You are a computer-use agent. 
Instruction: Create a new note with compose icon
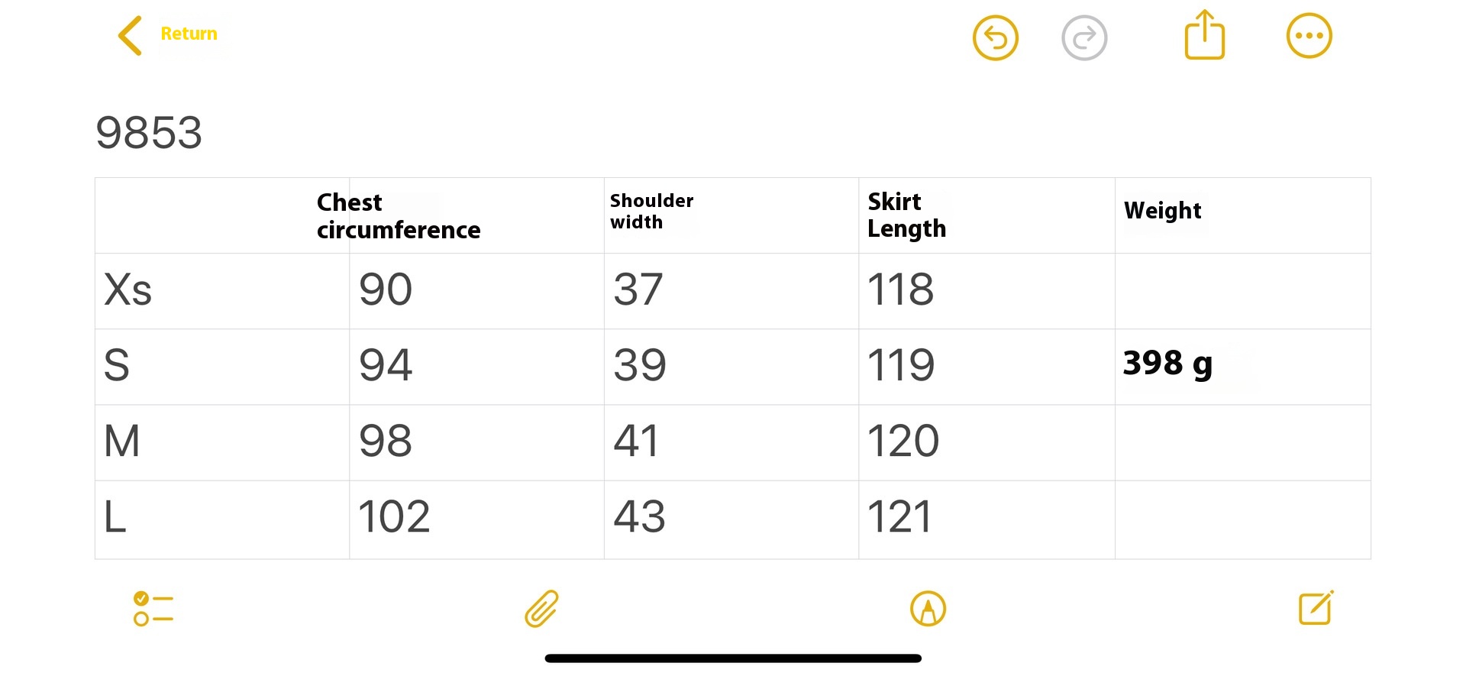pyautogui.click(x=1316, y=608)
